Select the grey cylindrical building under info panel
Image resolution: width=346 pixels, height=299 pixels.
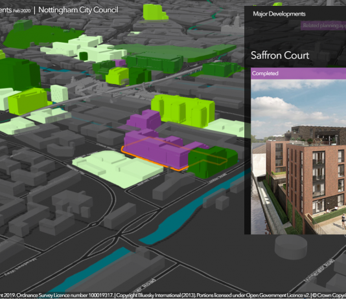(291, 247)
